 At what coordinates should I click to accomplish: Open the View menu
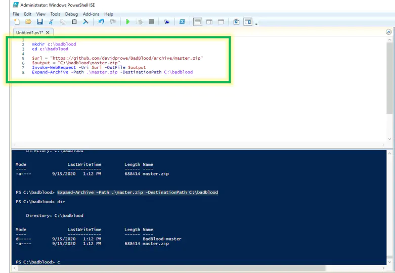[41, 14]
